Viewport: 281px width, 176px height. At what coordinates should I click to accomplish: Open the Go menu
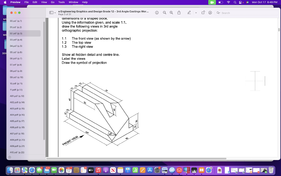click(x=52, y=2)
